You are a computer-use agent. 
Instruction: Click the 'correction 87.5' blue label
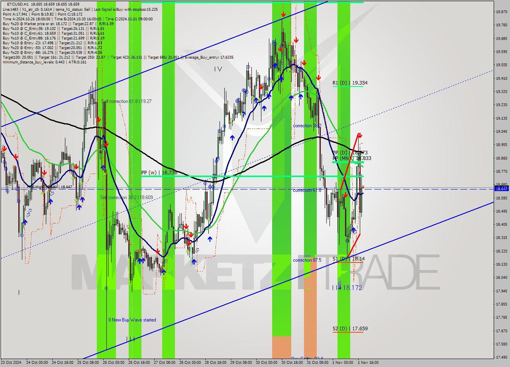click(x=308, y=260)
